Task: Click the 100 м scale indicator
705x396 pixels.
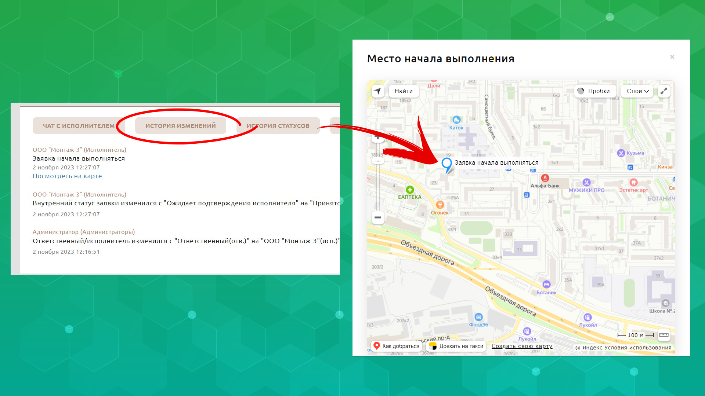Action: 636,335
